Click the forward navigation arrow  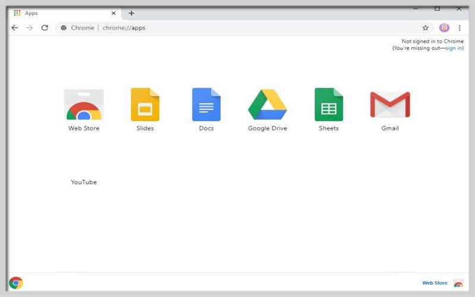tap(29, 28)
